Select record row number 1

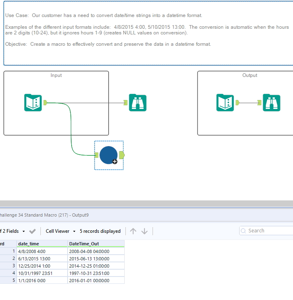pyautogui.click(x=8, y=251)
